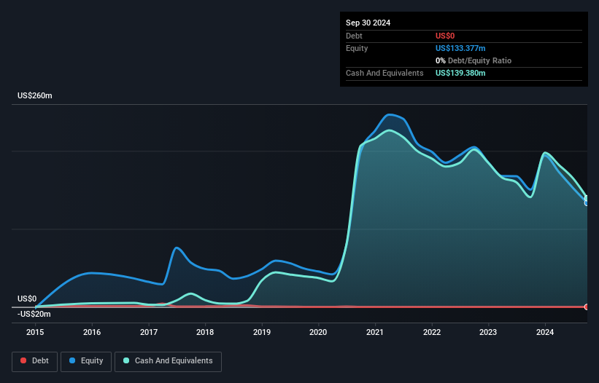This screenshot has width=599, height=383.
Task: Click the 2016 x-axis label
Action: tap(92, 332)
